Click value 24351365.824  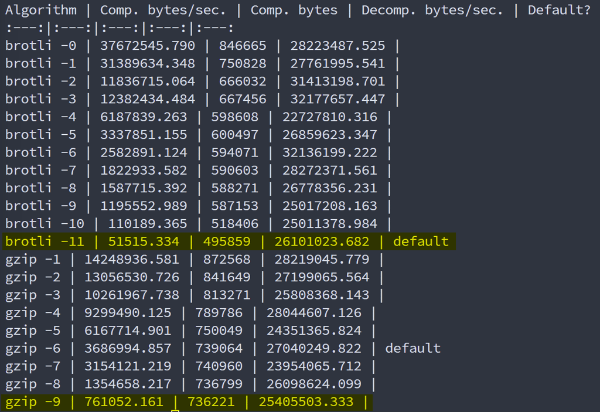[x=314, y=331]
